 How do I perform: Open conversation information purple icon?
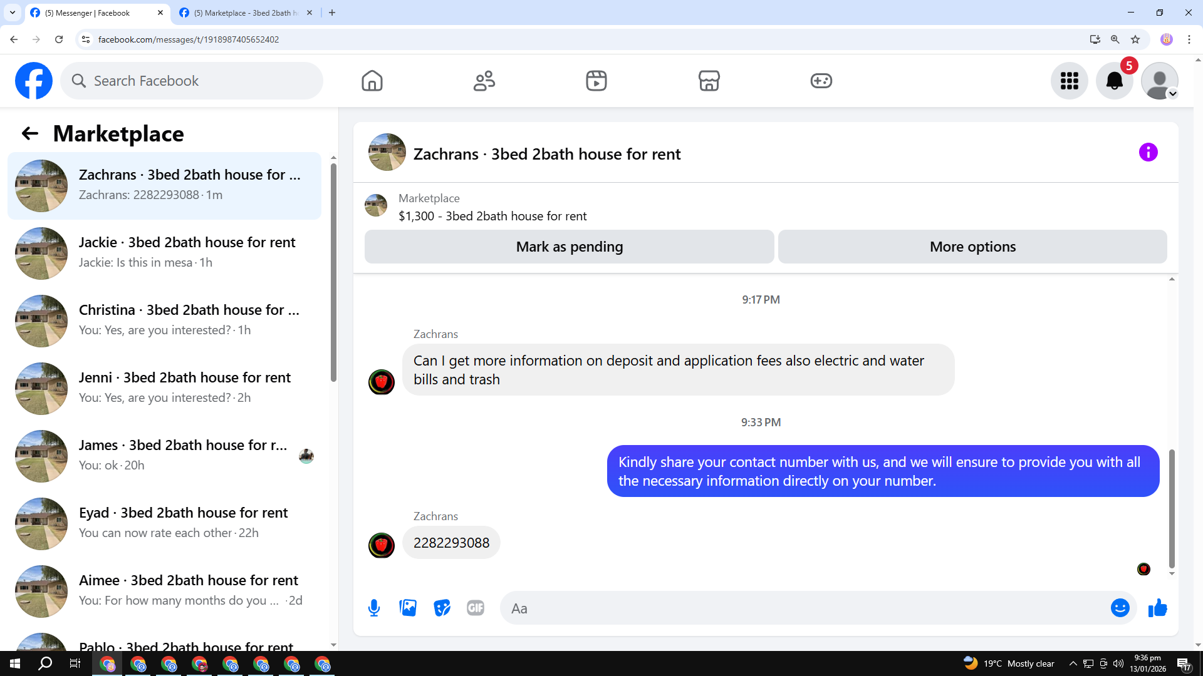click(x=1148, y=152)
